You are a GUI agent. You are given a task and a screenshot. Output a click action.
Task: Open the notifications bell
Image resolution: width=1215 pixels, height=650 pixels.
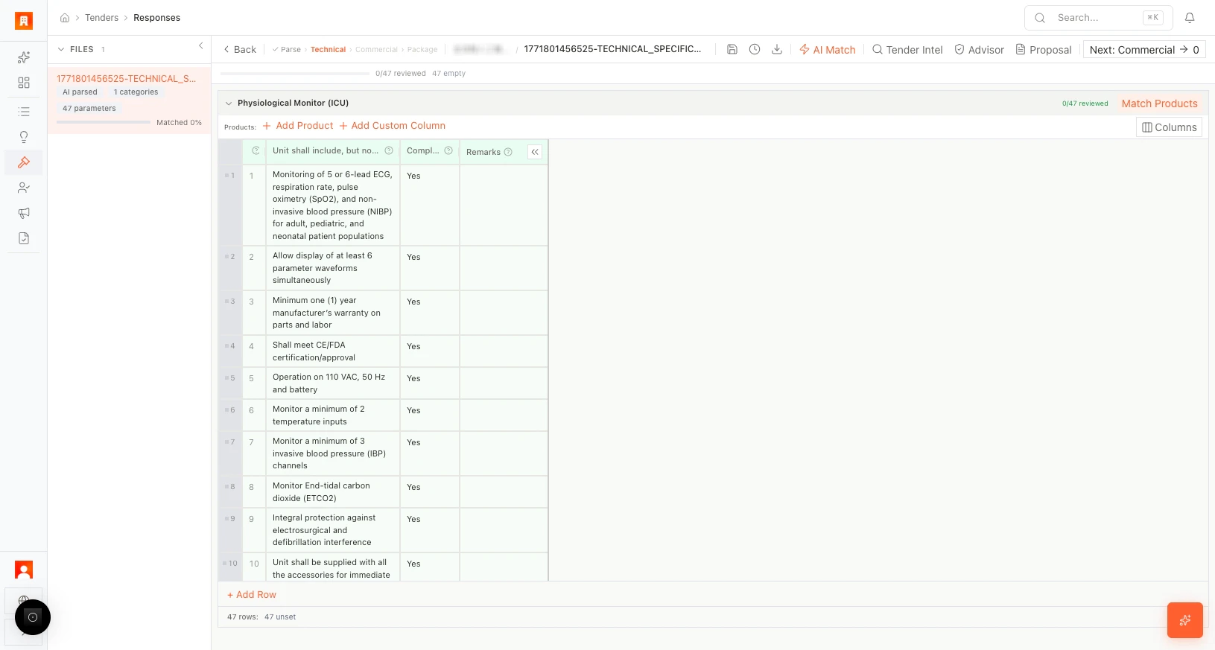[1190, 18]
